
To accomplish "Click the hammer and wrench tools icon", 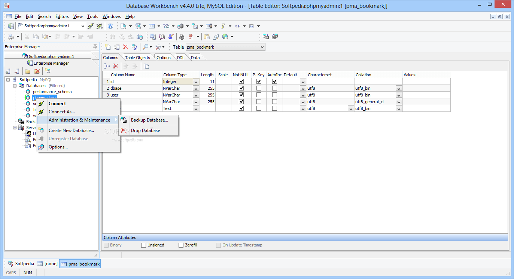I will [x=158, y=47].
